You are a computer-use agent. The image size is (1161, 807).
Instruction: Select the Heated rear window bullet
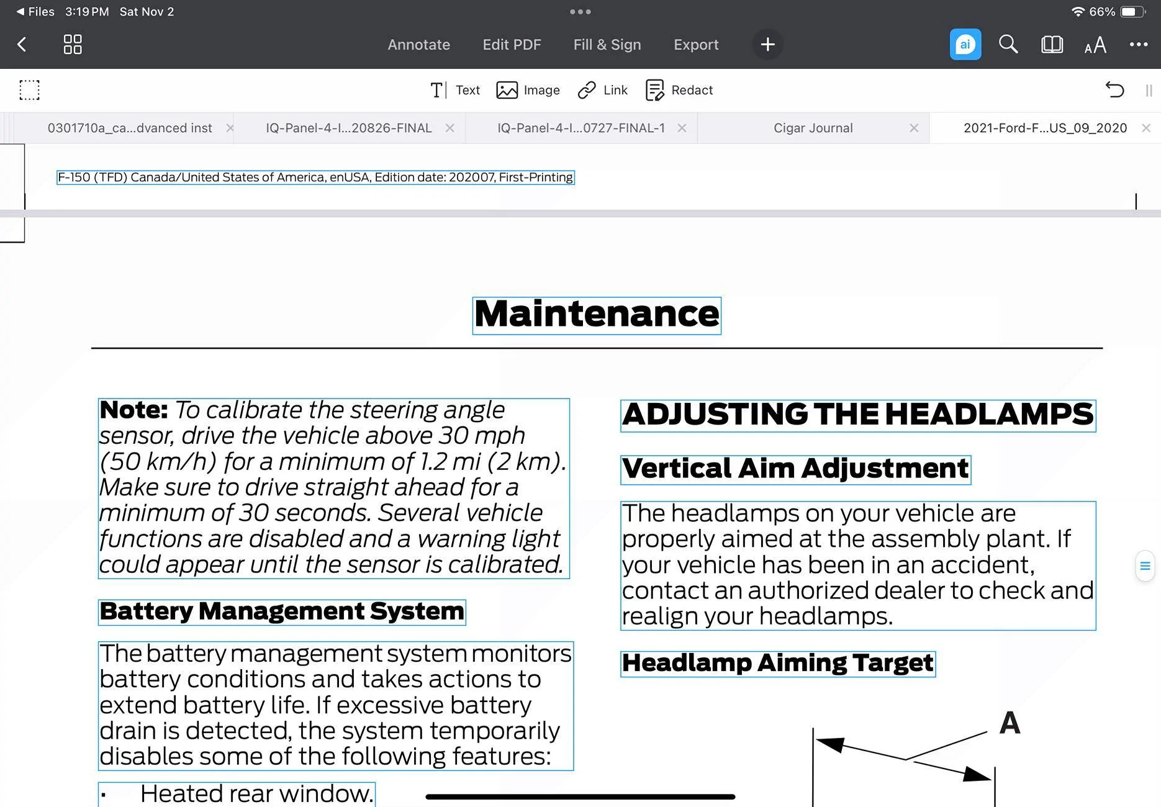click(x=237, y=795)
